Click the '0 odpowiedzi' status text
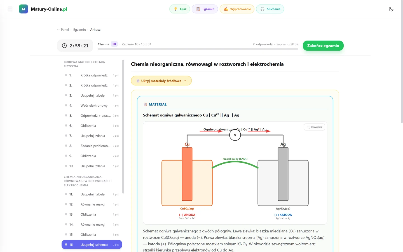This screenshot has width=403, height=252. click(x=263, y=44)
